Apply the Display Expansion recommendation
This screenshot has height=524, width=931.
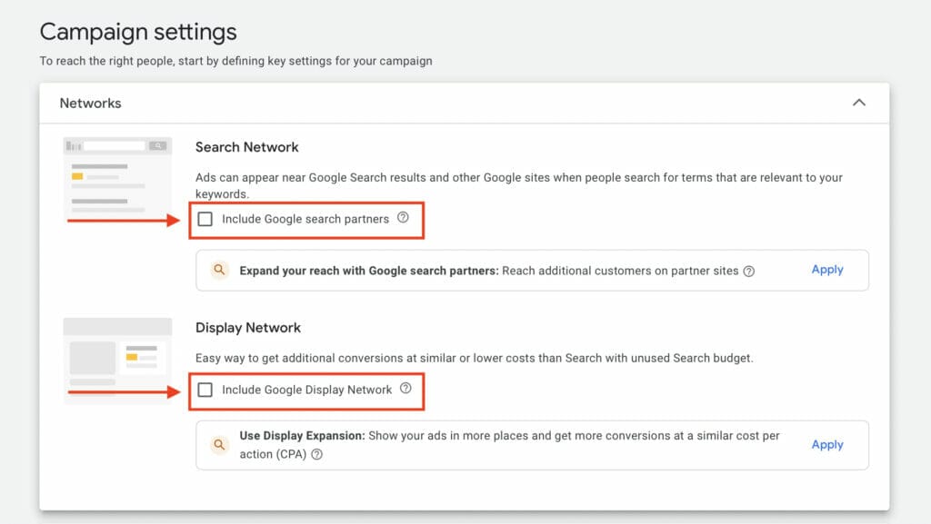(x=826, y=445)
